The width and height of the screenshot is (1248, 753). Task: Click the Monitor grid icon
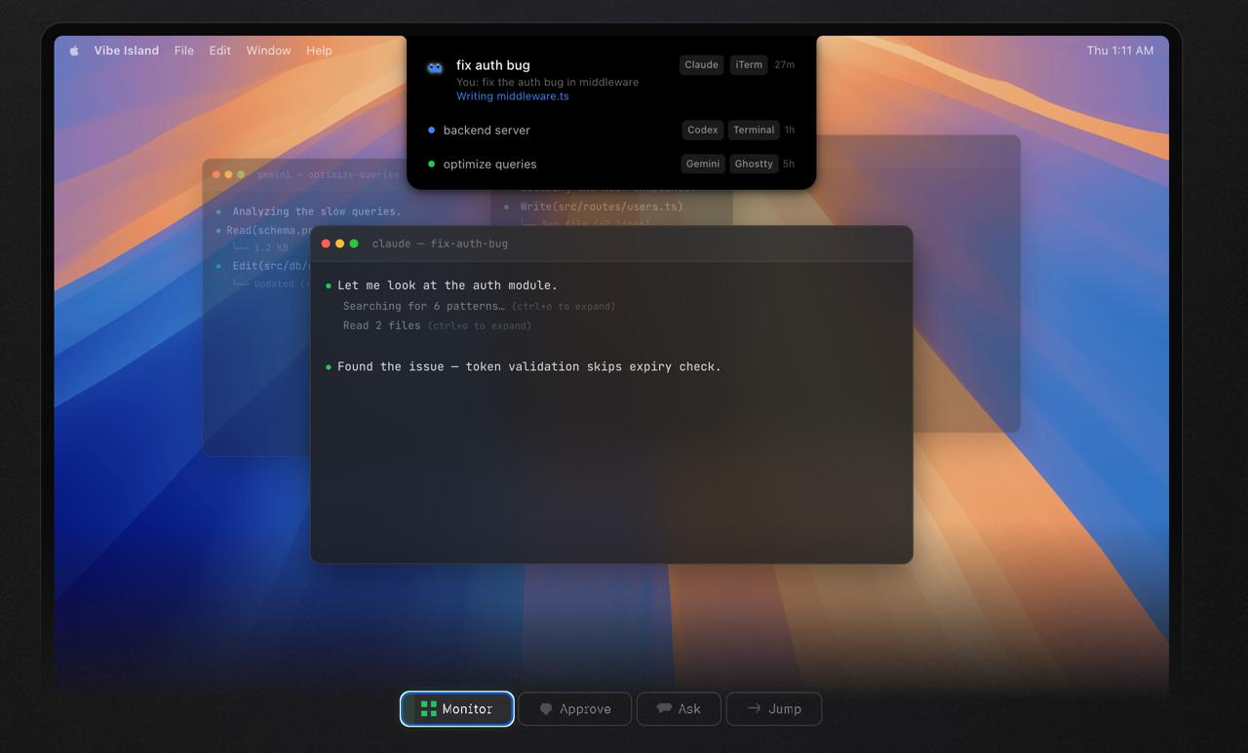[428, 709]
